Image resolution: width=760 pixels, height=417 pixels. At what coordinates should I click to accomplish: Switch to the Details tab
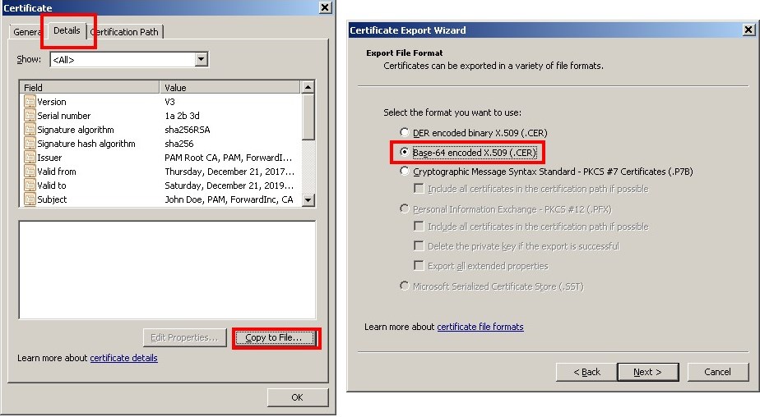tap(67, 30)
